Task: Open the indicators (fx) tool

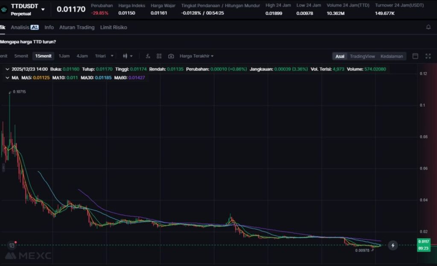Action: (148, 56)
